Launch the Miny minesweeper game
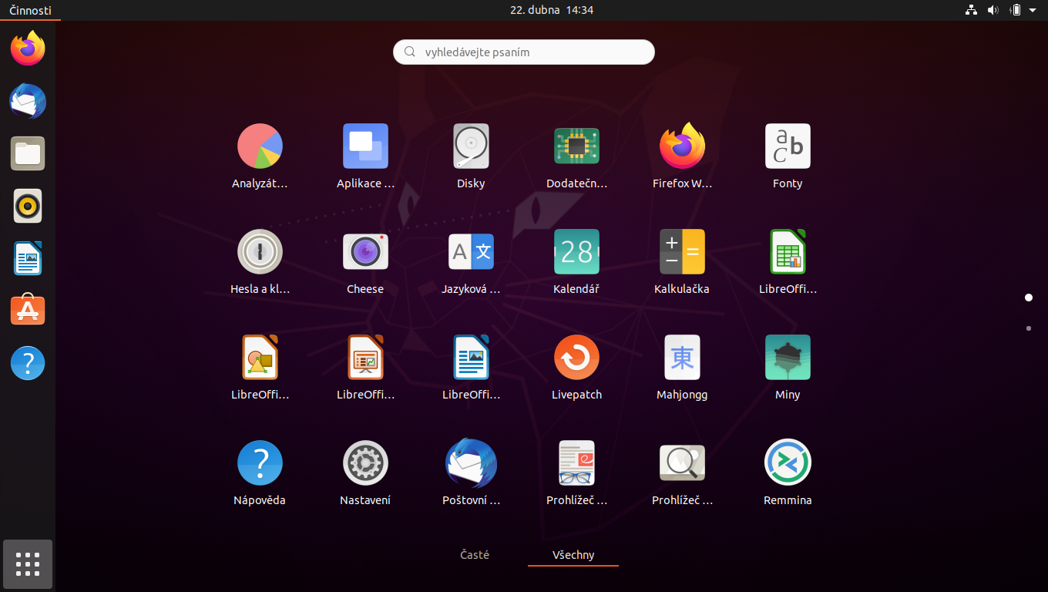 coord(788,357)
